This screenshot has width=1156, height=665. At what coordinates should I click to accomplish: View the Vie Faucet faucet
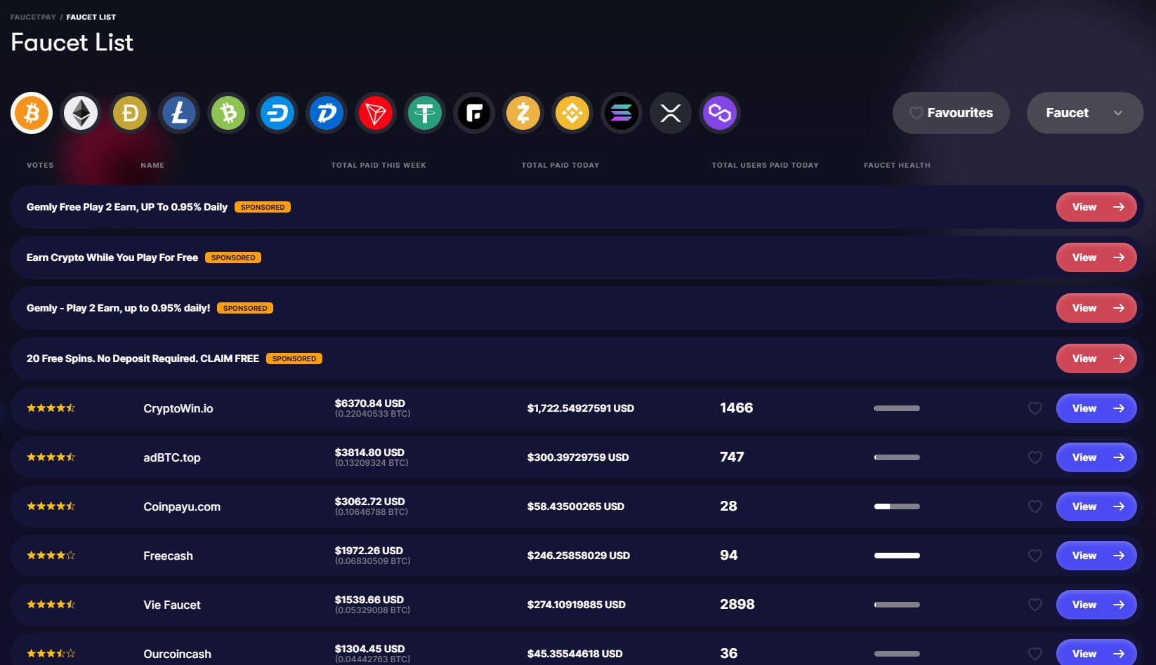click(1096, 605)
